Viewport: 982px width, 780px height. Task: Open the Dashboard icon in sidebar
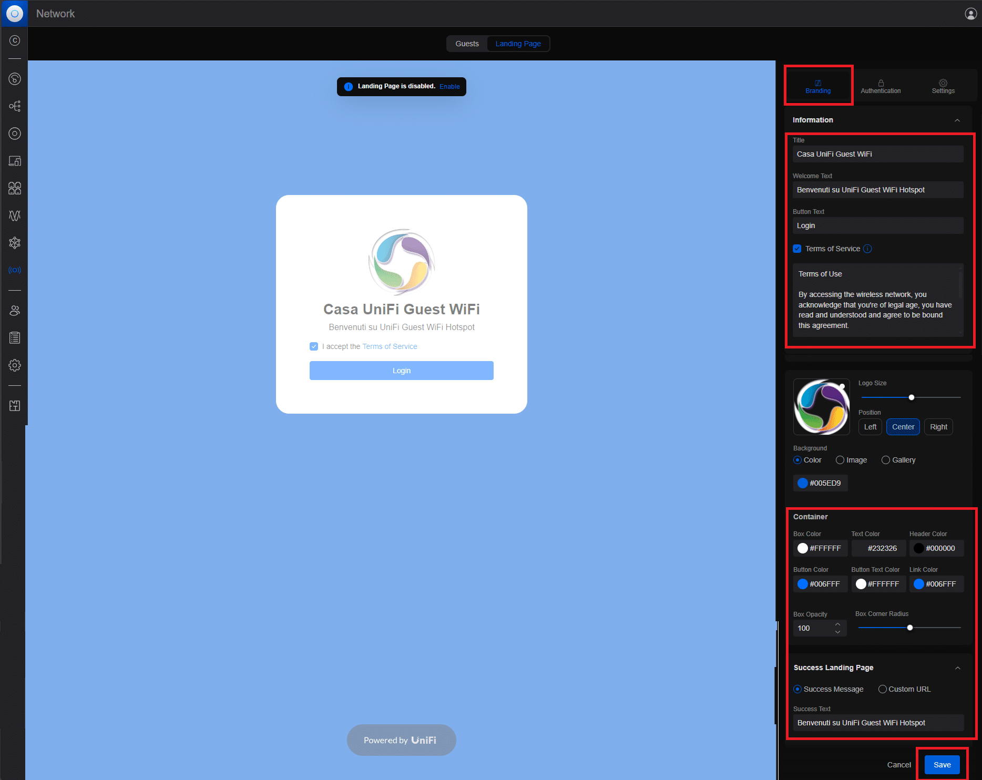pos(15,79)
